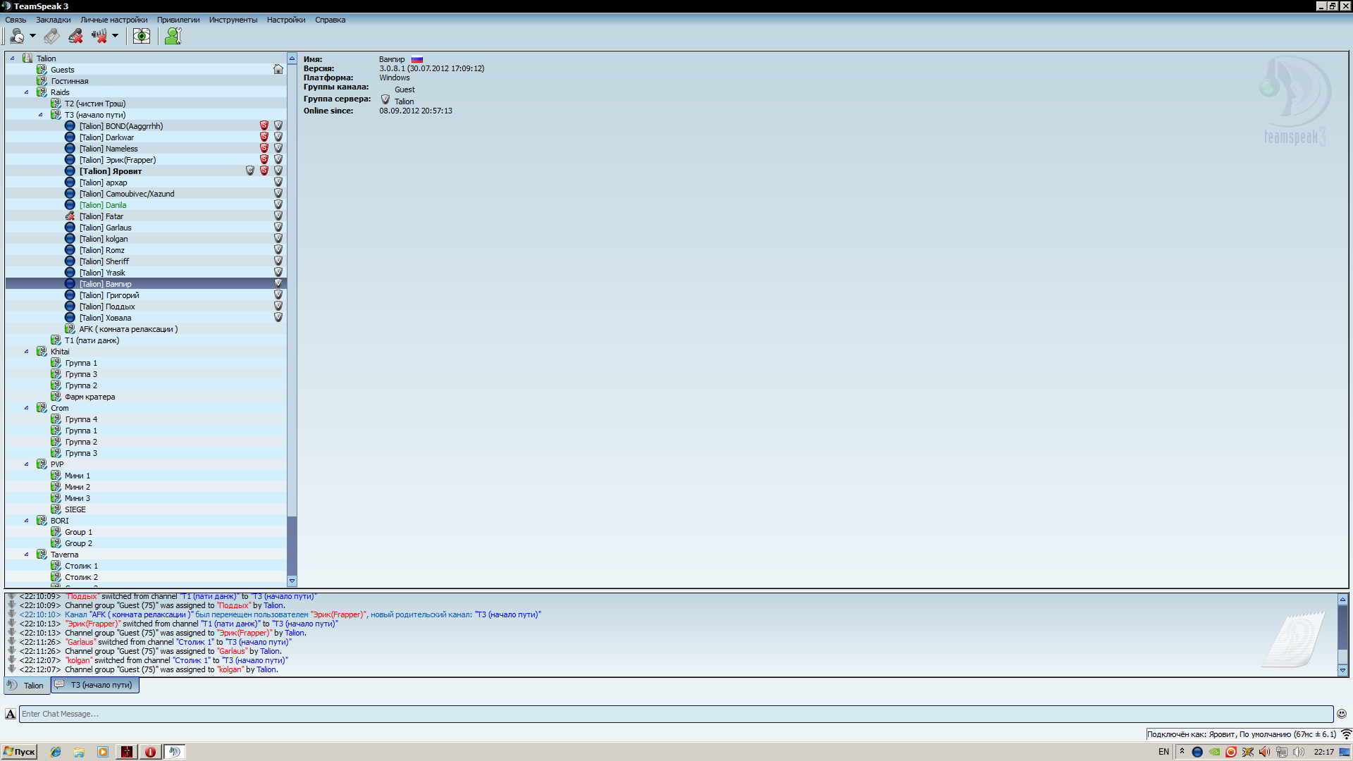Switch to the T3 (начало пути) chat tab
Screen dimensions: 1353x761
(95, 685)
